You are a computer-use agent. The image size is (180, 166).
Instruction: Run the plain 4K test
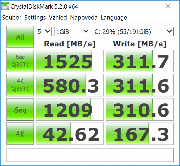pos(20,134)
